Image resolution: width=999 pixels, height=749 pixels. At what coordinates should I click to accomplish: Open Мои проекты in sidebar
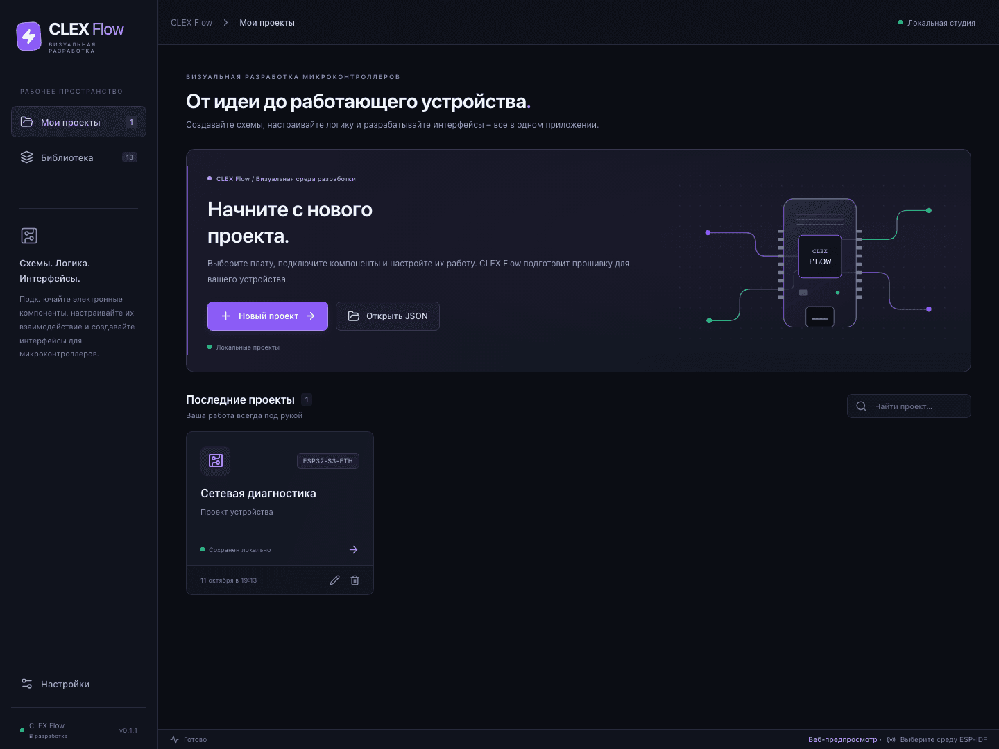pos(78,122)
